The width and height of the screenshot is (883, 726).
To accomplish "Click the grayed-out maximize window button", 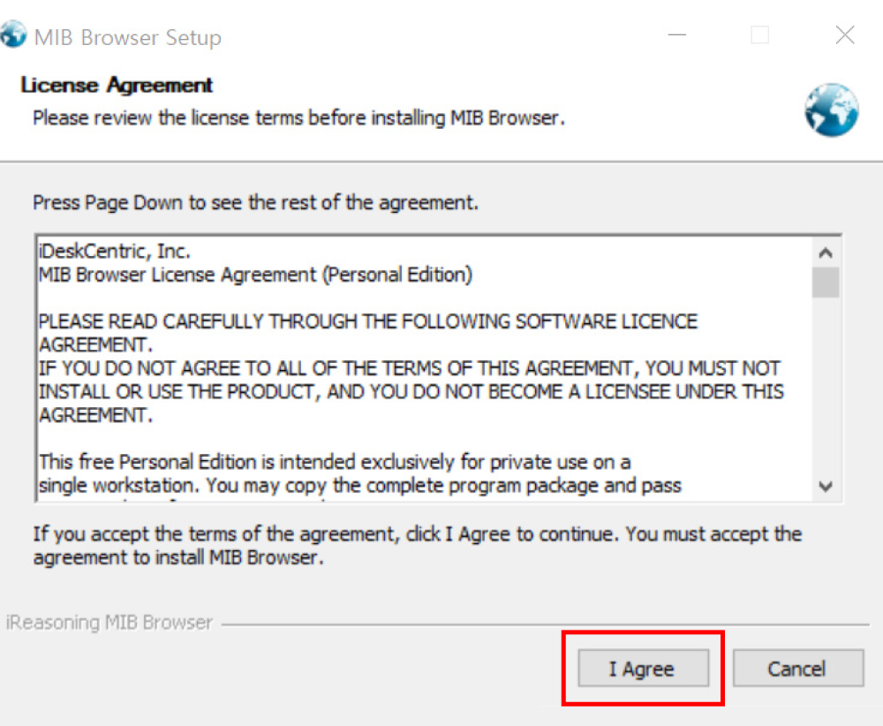I will (759, 36).
